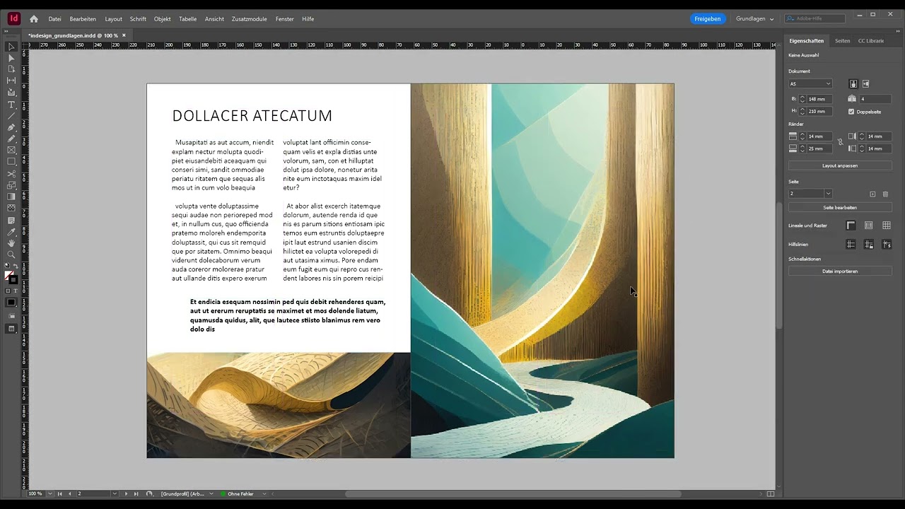Select the Type (T) tool
Image resolution: width=905 pixels, height=509 pixels.
pos(11,104)
